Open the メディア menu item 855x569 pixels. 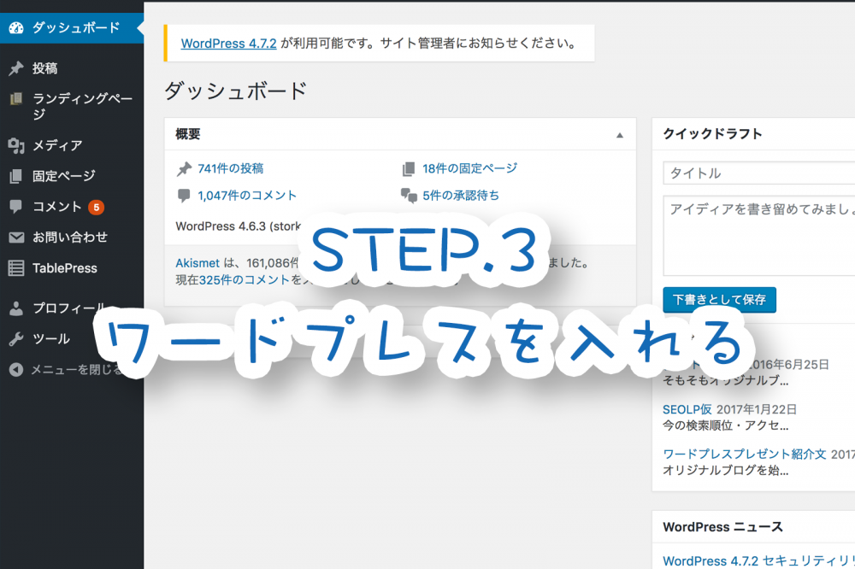(x=57, y=145)
